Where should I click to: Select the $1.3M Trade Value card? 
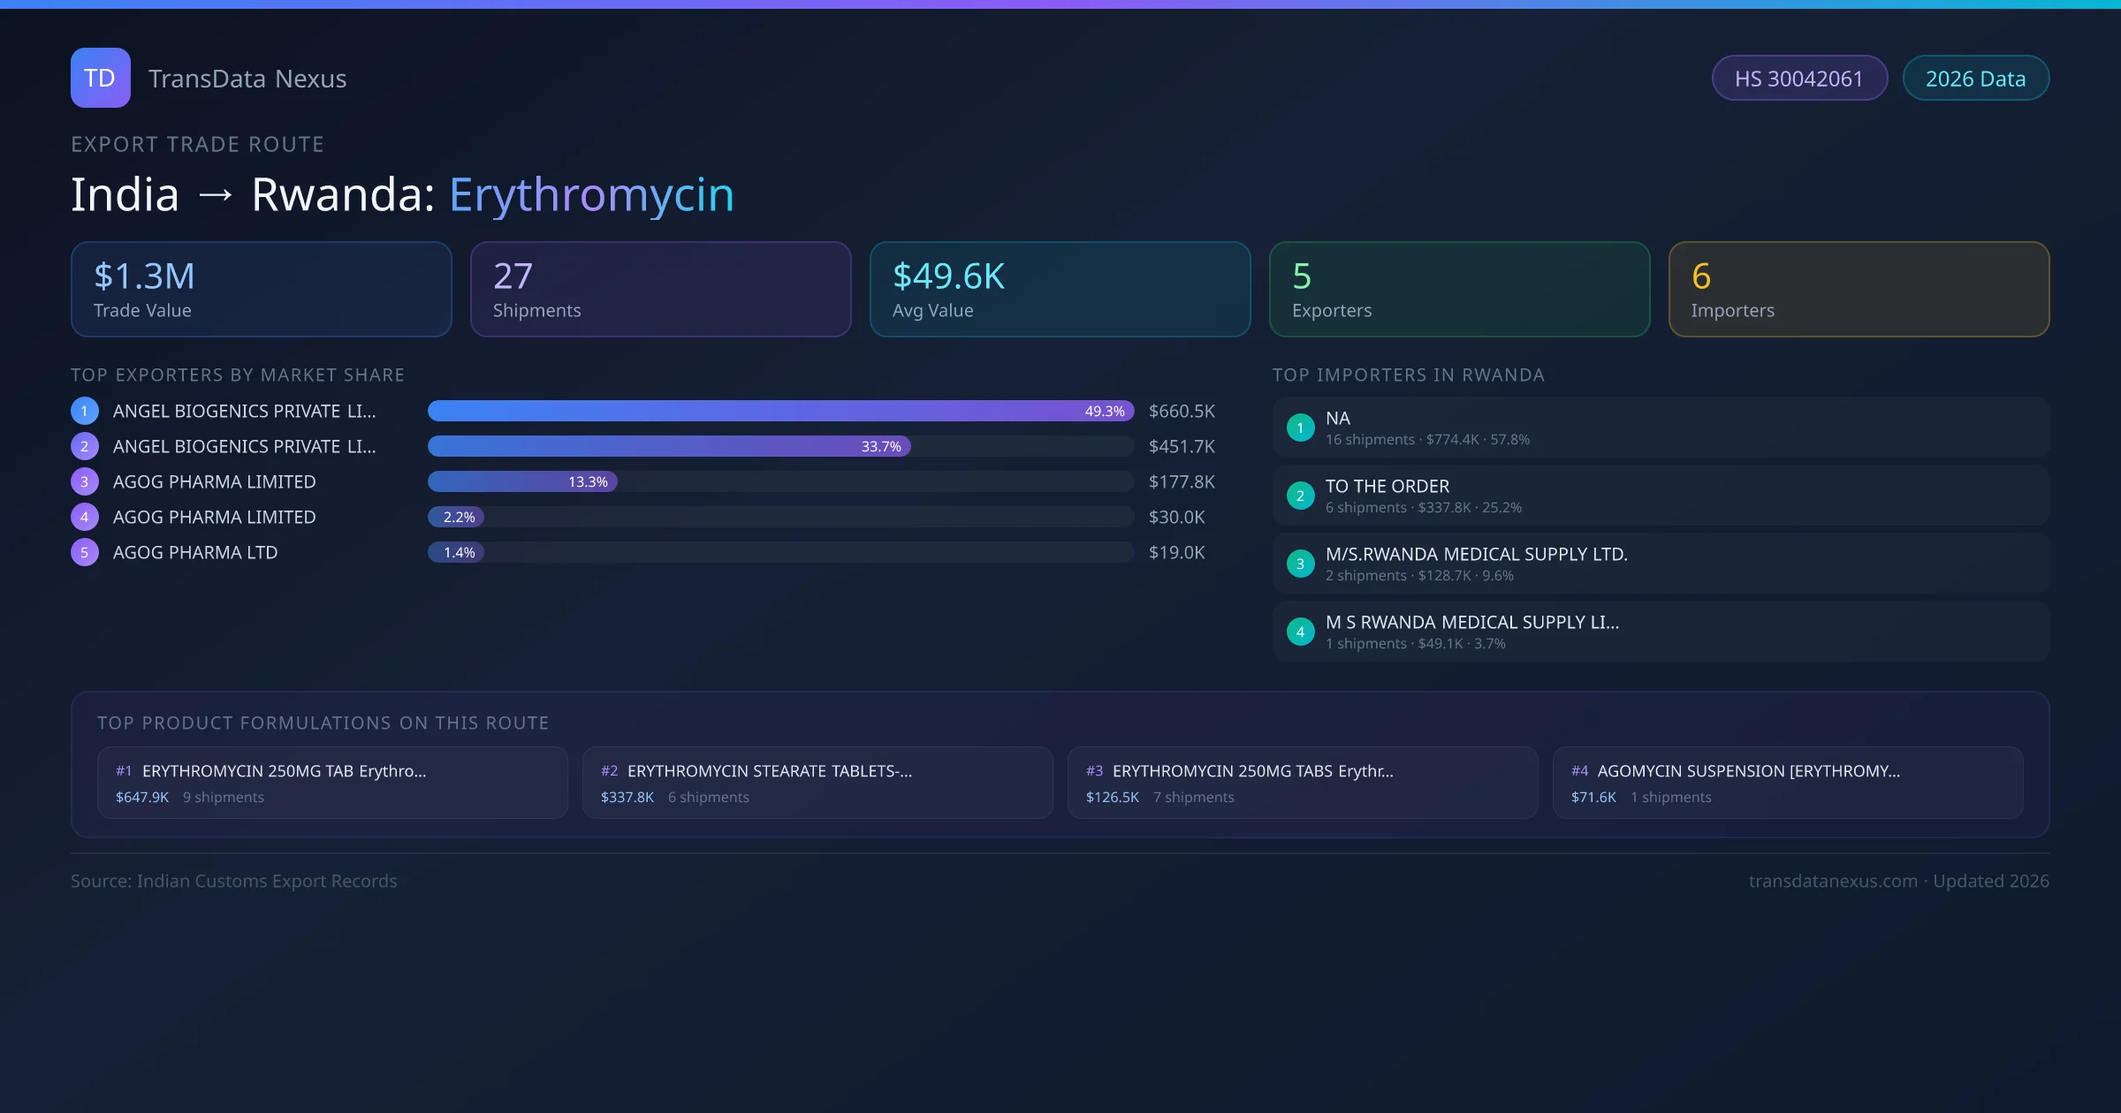click(261, 289)
